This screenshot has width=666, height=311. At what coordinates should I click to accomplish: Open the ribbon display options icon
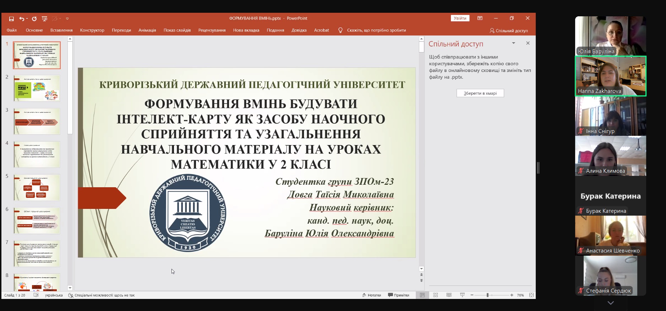[480, 18]
